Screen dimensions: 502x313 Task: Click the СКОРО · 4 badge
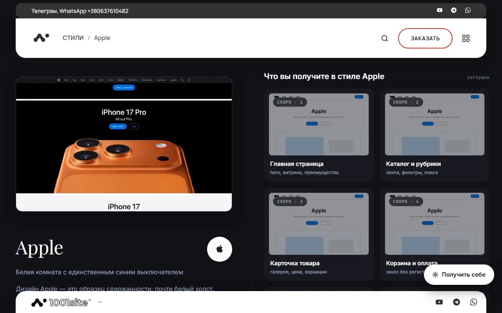tap(406, 201)
